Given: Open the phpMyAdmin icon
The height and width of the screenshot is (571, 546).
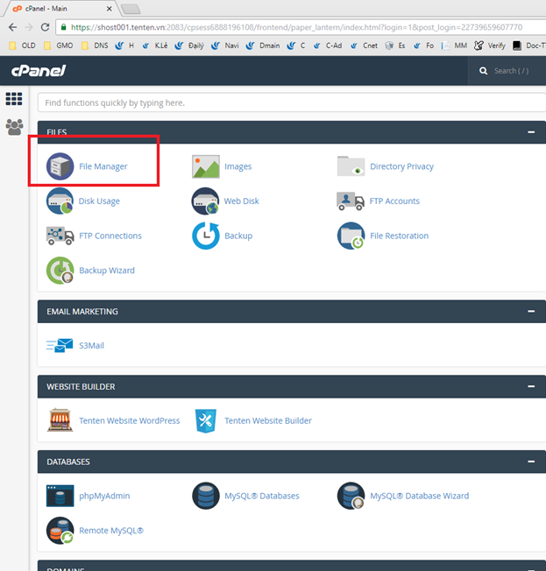Looking at the screenshot, I should tap(60, 496).
